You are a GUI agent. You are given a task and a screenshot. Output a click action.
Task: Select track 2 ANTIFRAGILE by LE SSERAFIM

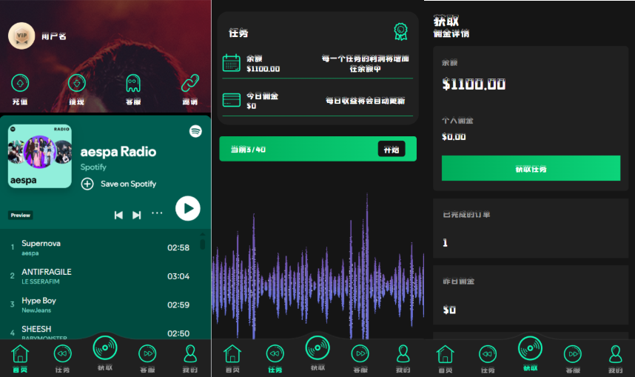(101, 276)
